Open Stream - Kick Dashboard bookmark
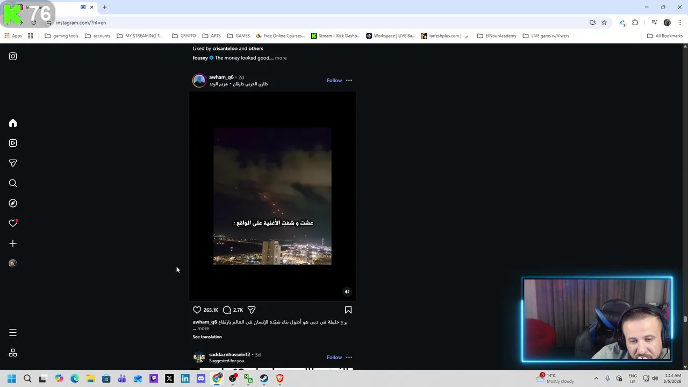The height and width of the screenshot is (387, 688). coord(335,36)
